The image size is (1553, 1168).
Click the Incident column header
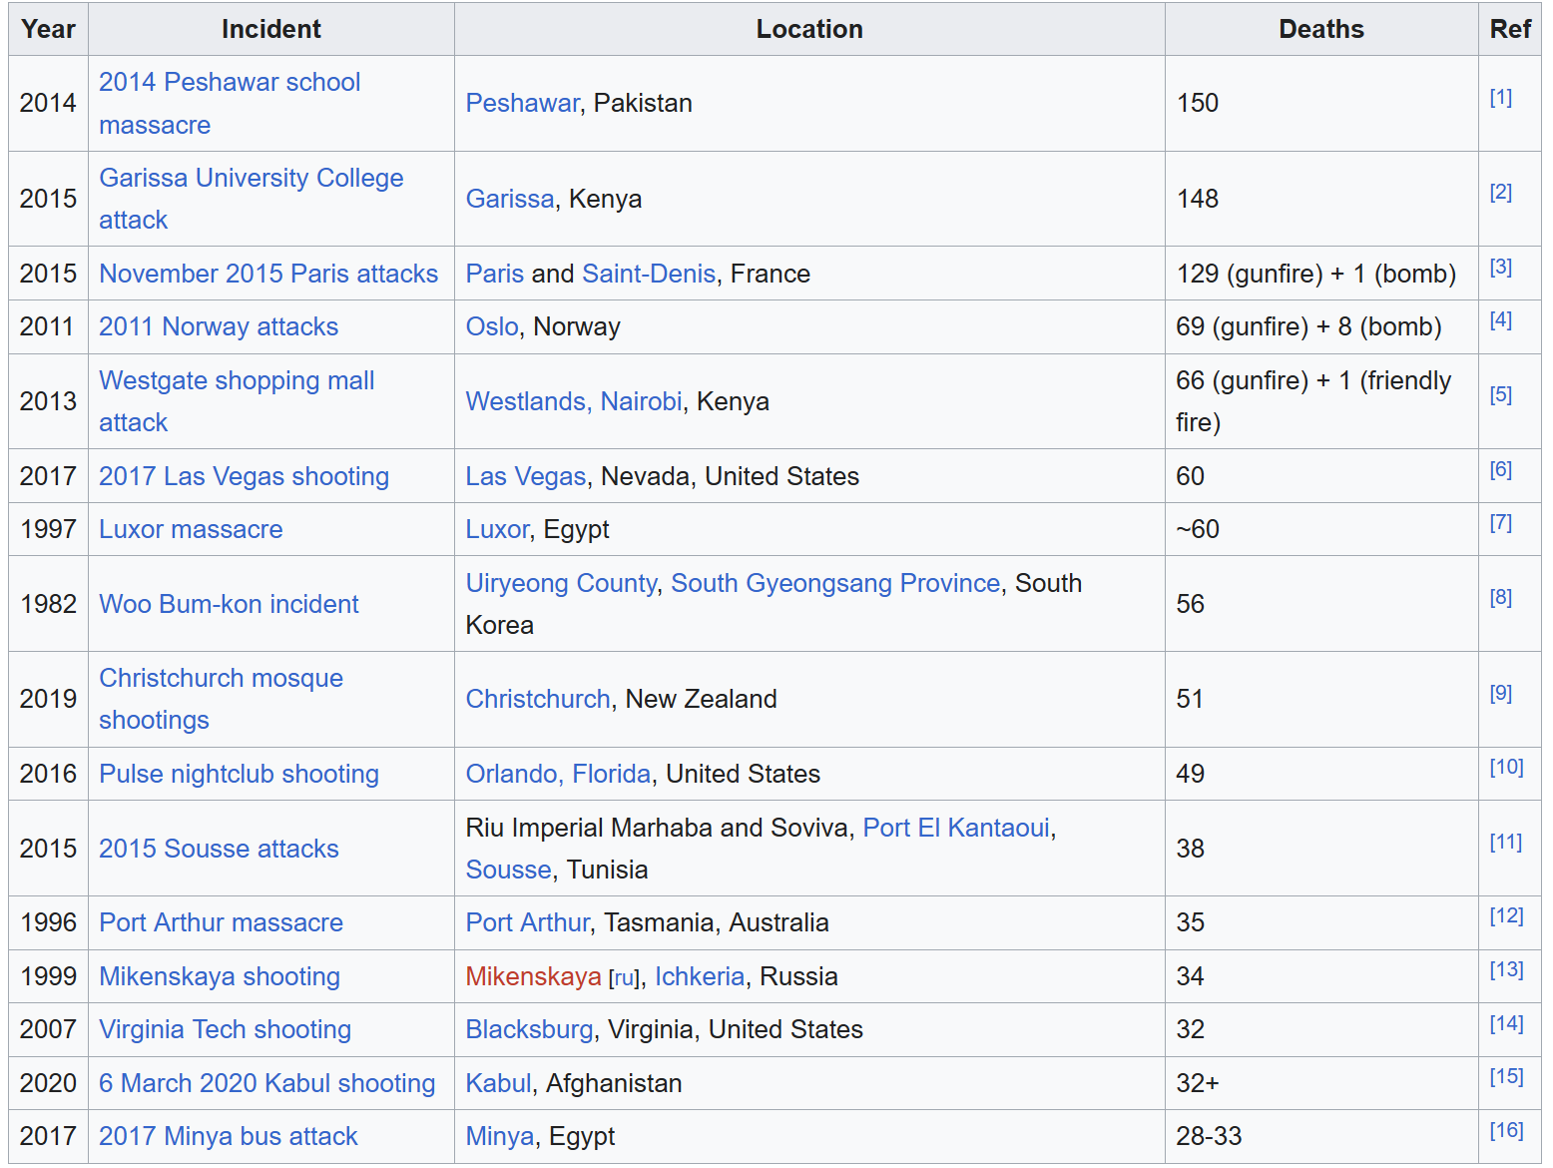pos(271,29)
